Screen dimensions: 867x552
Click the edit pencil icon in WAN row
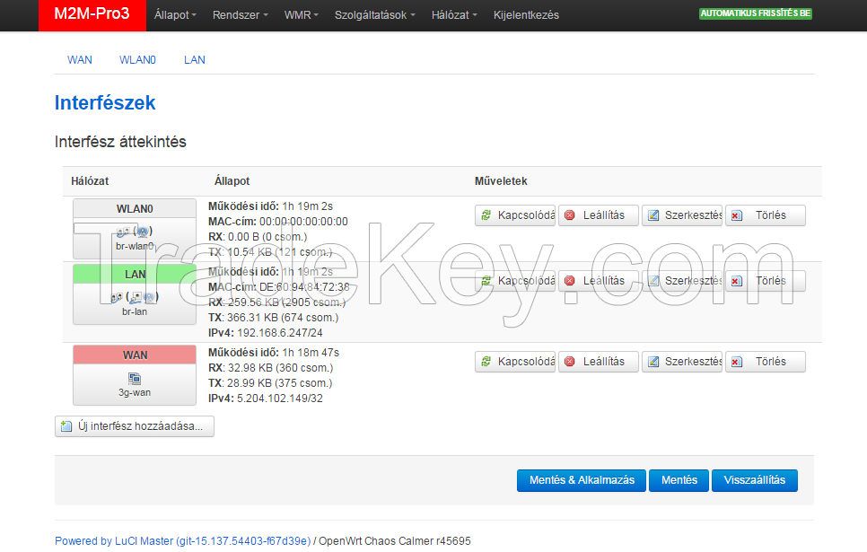tap(653, 362)
